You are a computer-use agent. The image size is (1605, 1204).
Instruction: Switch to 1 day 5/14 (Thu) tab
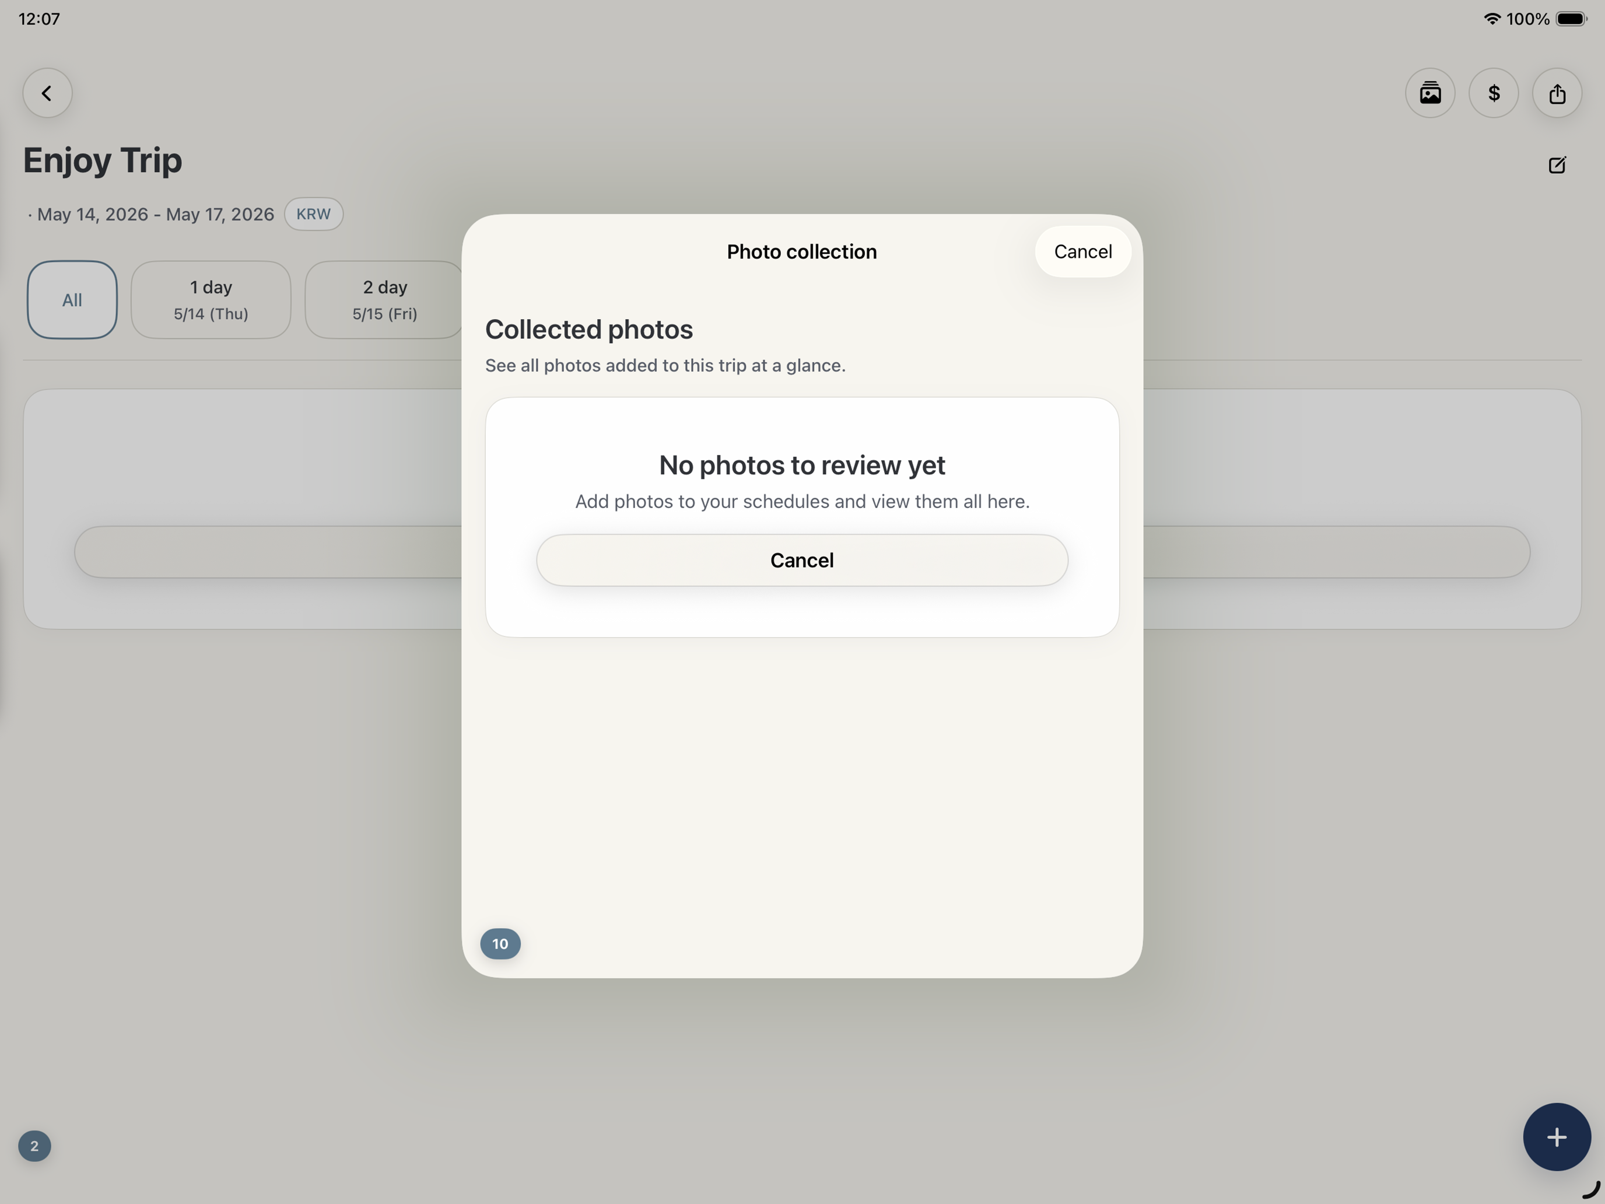point(211,300)
